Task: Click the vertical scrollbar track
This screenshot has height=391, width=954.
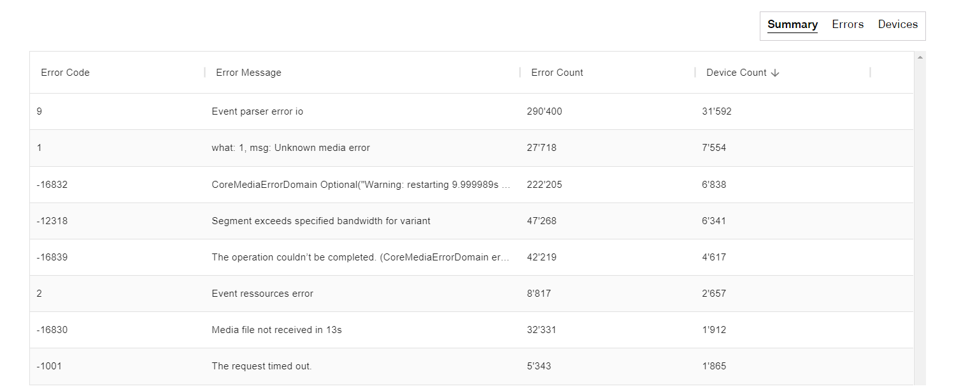Action: pos(919,223)
